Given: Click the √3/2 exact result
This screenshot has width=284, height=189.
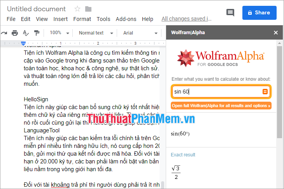Looking at the screenshot, I should point(176,173).
